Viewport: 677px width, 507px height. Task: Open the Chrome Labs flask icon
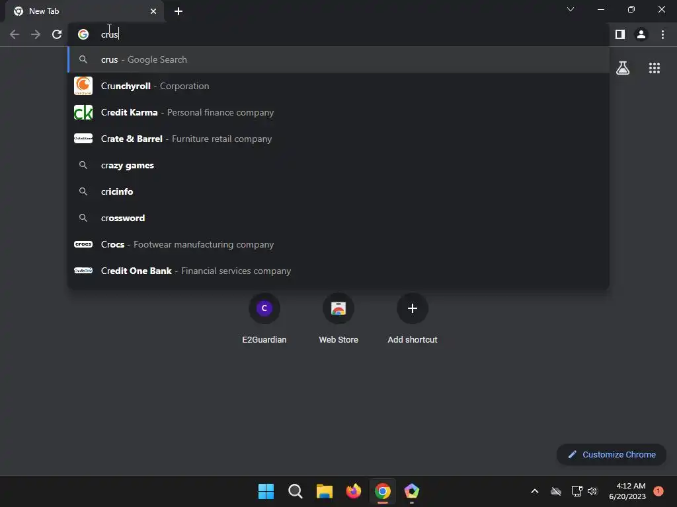coord(623,68)
